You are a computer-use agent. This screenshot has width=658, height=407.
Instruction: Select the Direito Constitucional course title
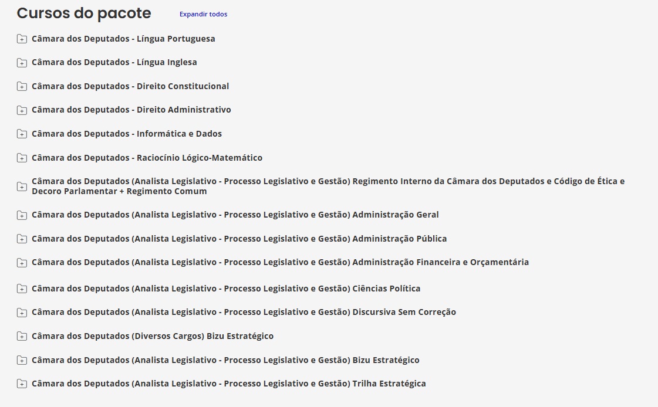click(x=130, y=86)
